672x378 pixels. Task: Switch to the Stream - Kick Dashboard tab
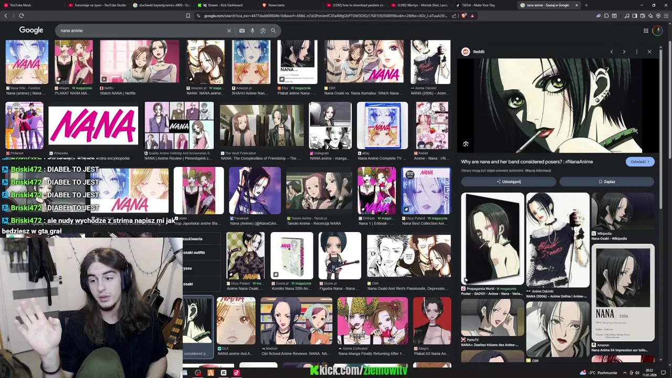coord(225,5)
